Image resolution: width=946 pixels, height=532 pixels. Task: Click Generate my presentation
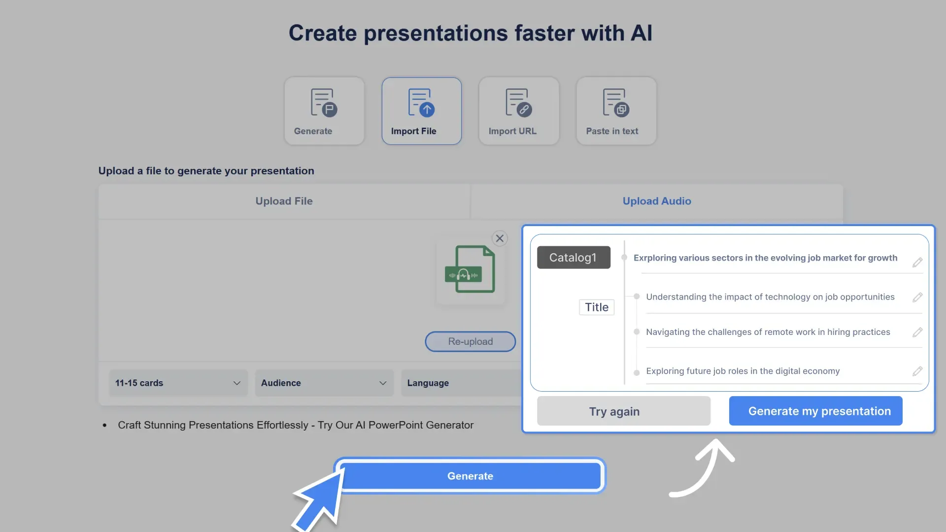(x=815, y=411)
